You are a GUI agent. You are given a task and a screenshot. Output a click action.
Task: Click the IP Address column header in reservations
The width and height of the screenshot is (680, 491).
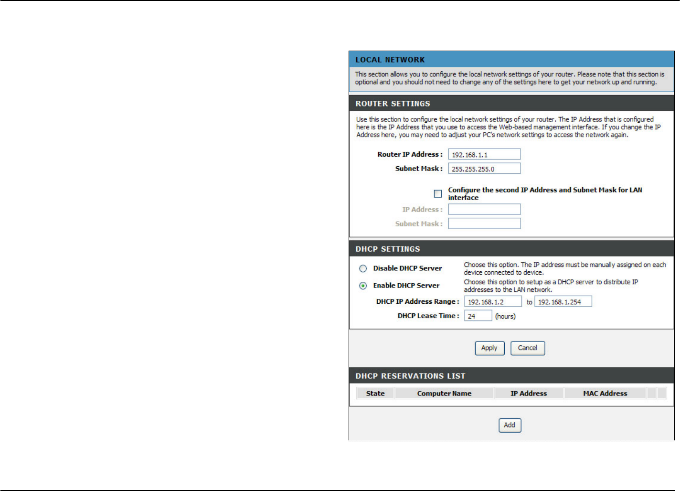(x=529, y=394)
